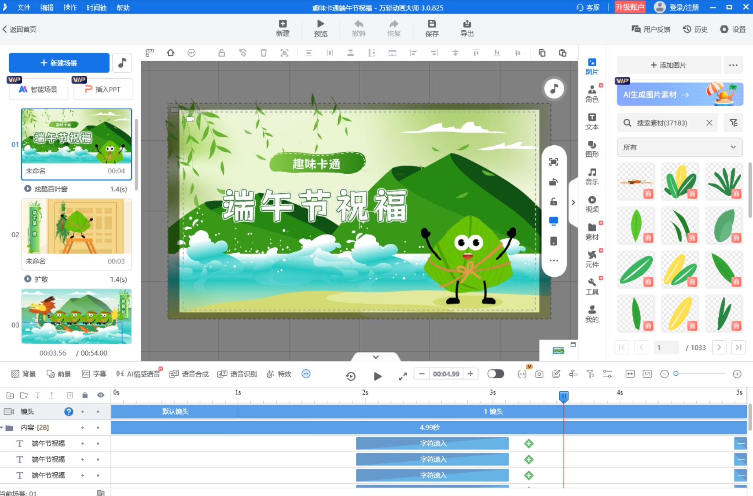The width and height of the screenshot is (753, 496).
Task: Click the lock icon in the timeline tools row
Action: (85, 395)
